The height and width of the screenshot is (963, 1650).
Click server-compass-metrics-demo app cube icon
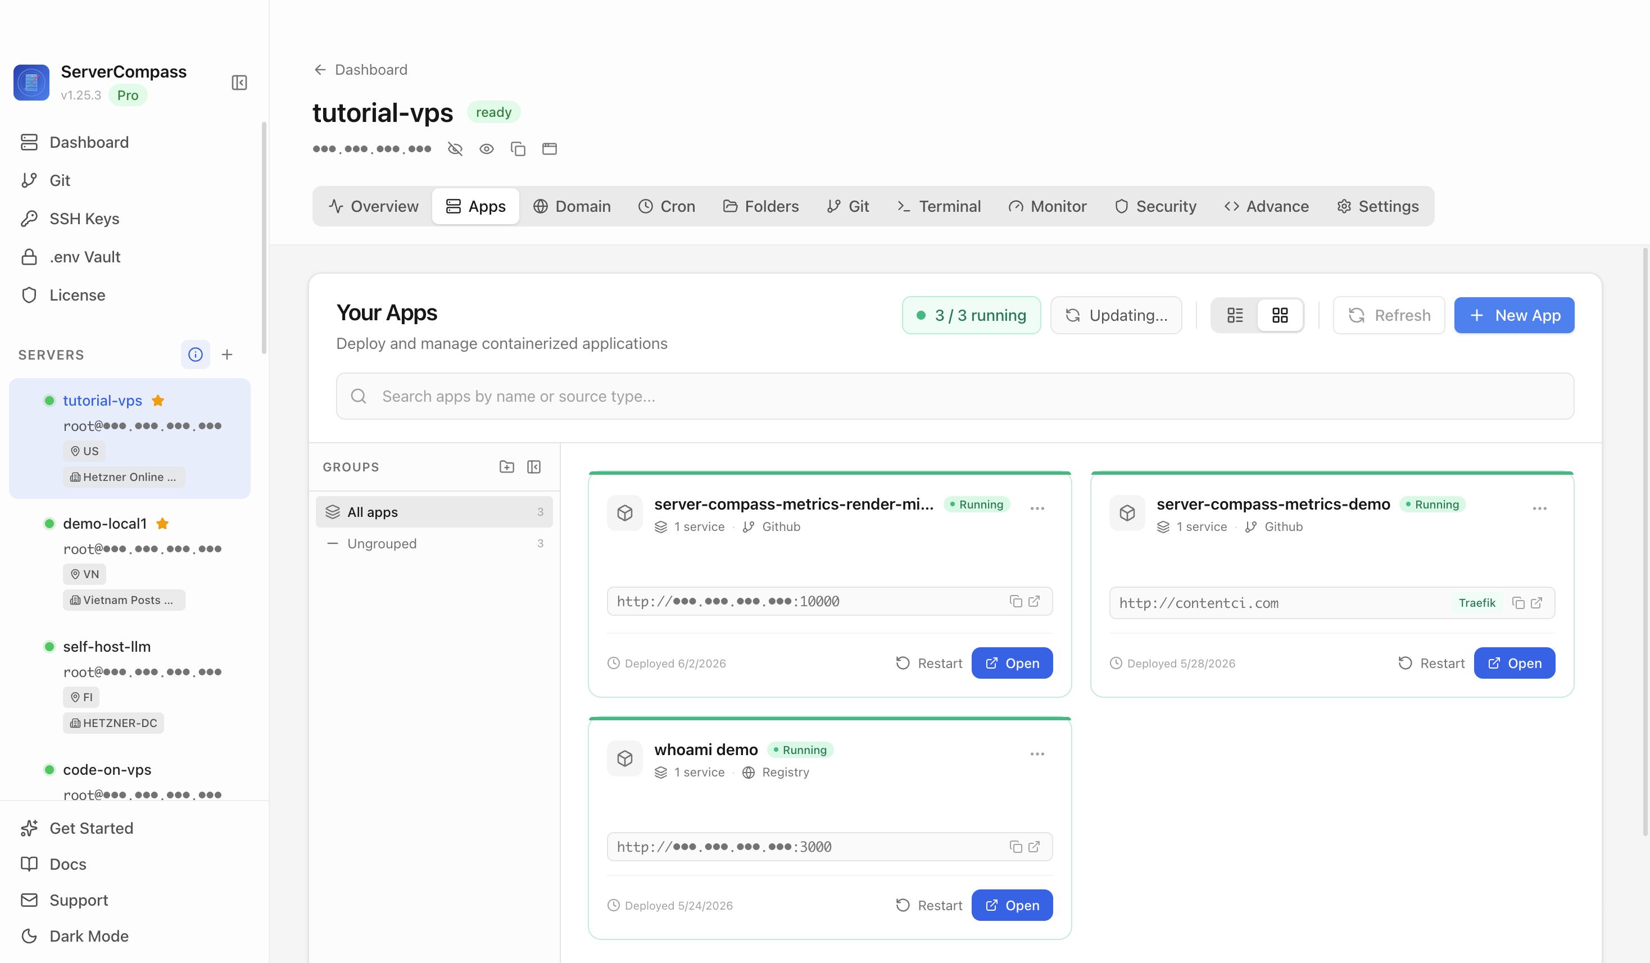(x=1127, y=512)
